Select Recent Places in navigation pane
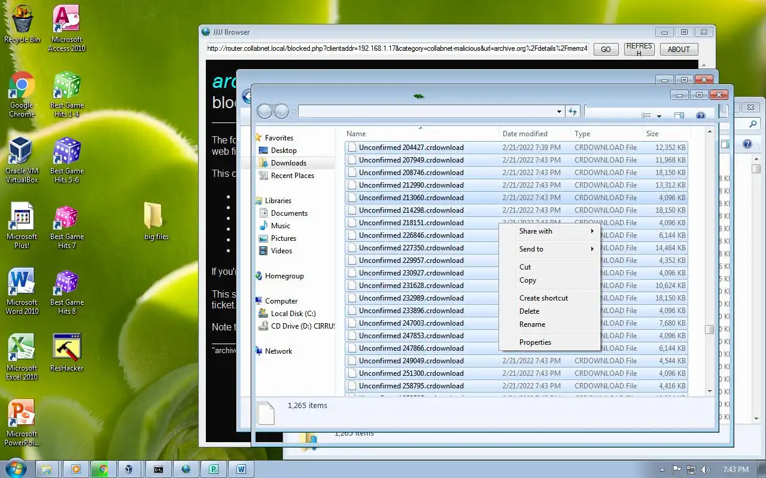Screen dimensions: 766x478 click(x=292, y=176)
